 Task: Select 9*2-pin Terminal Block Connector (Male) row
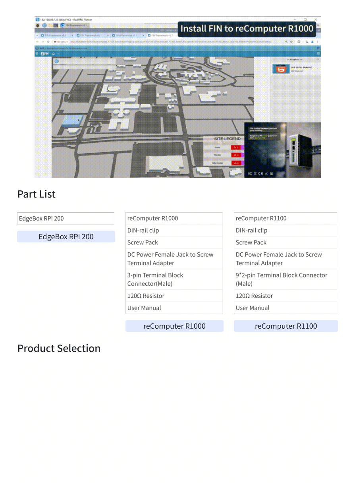286,279
